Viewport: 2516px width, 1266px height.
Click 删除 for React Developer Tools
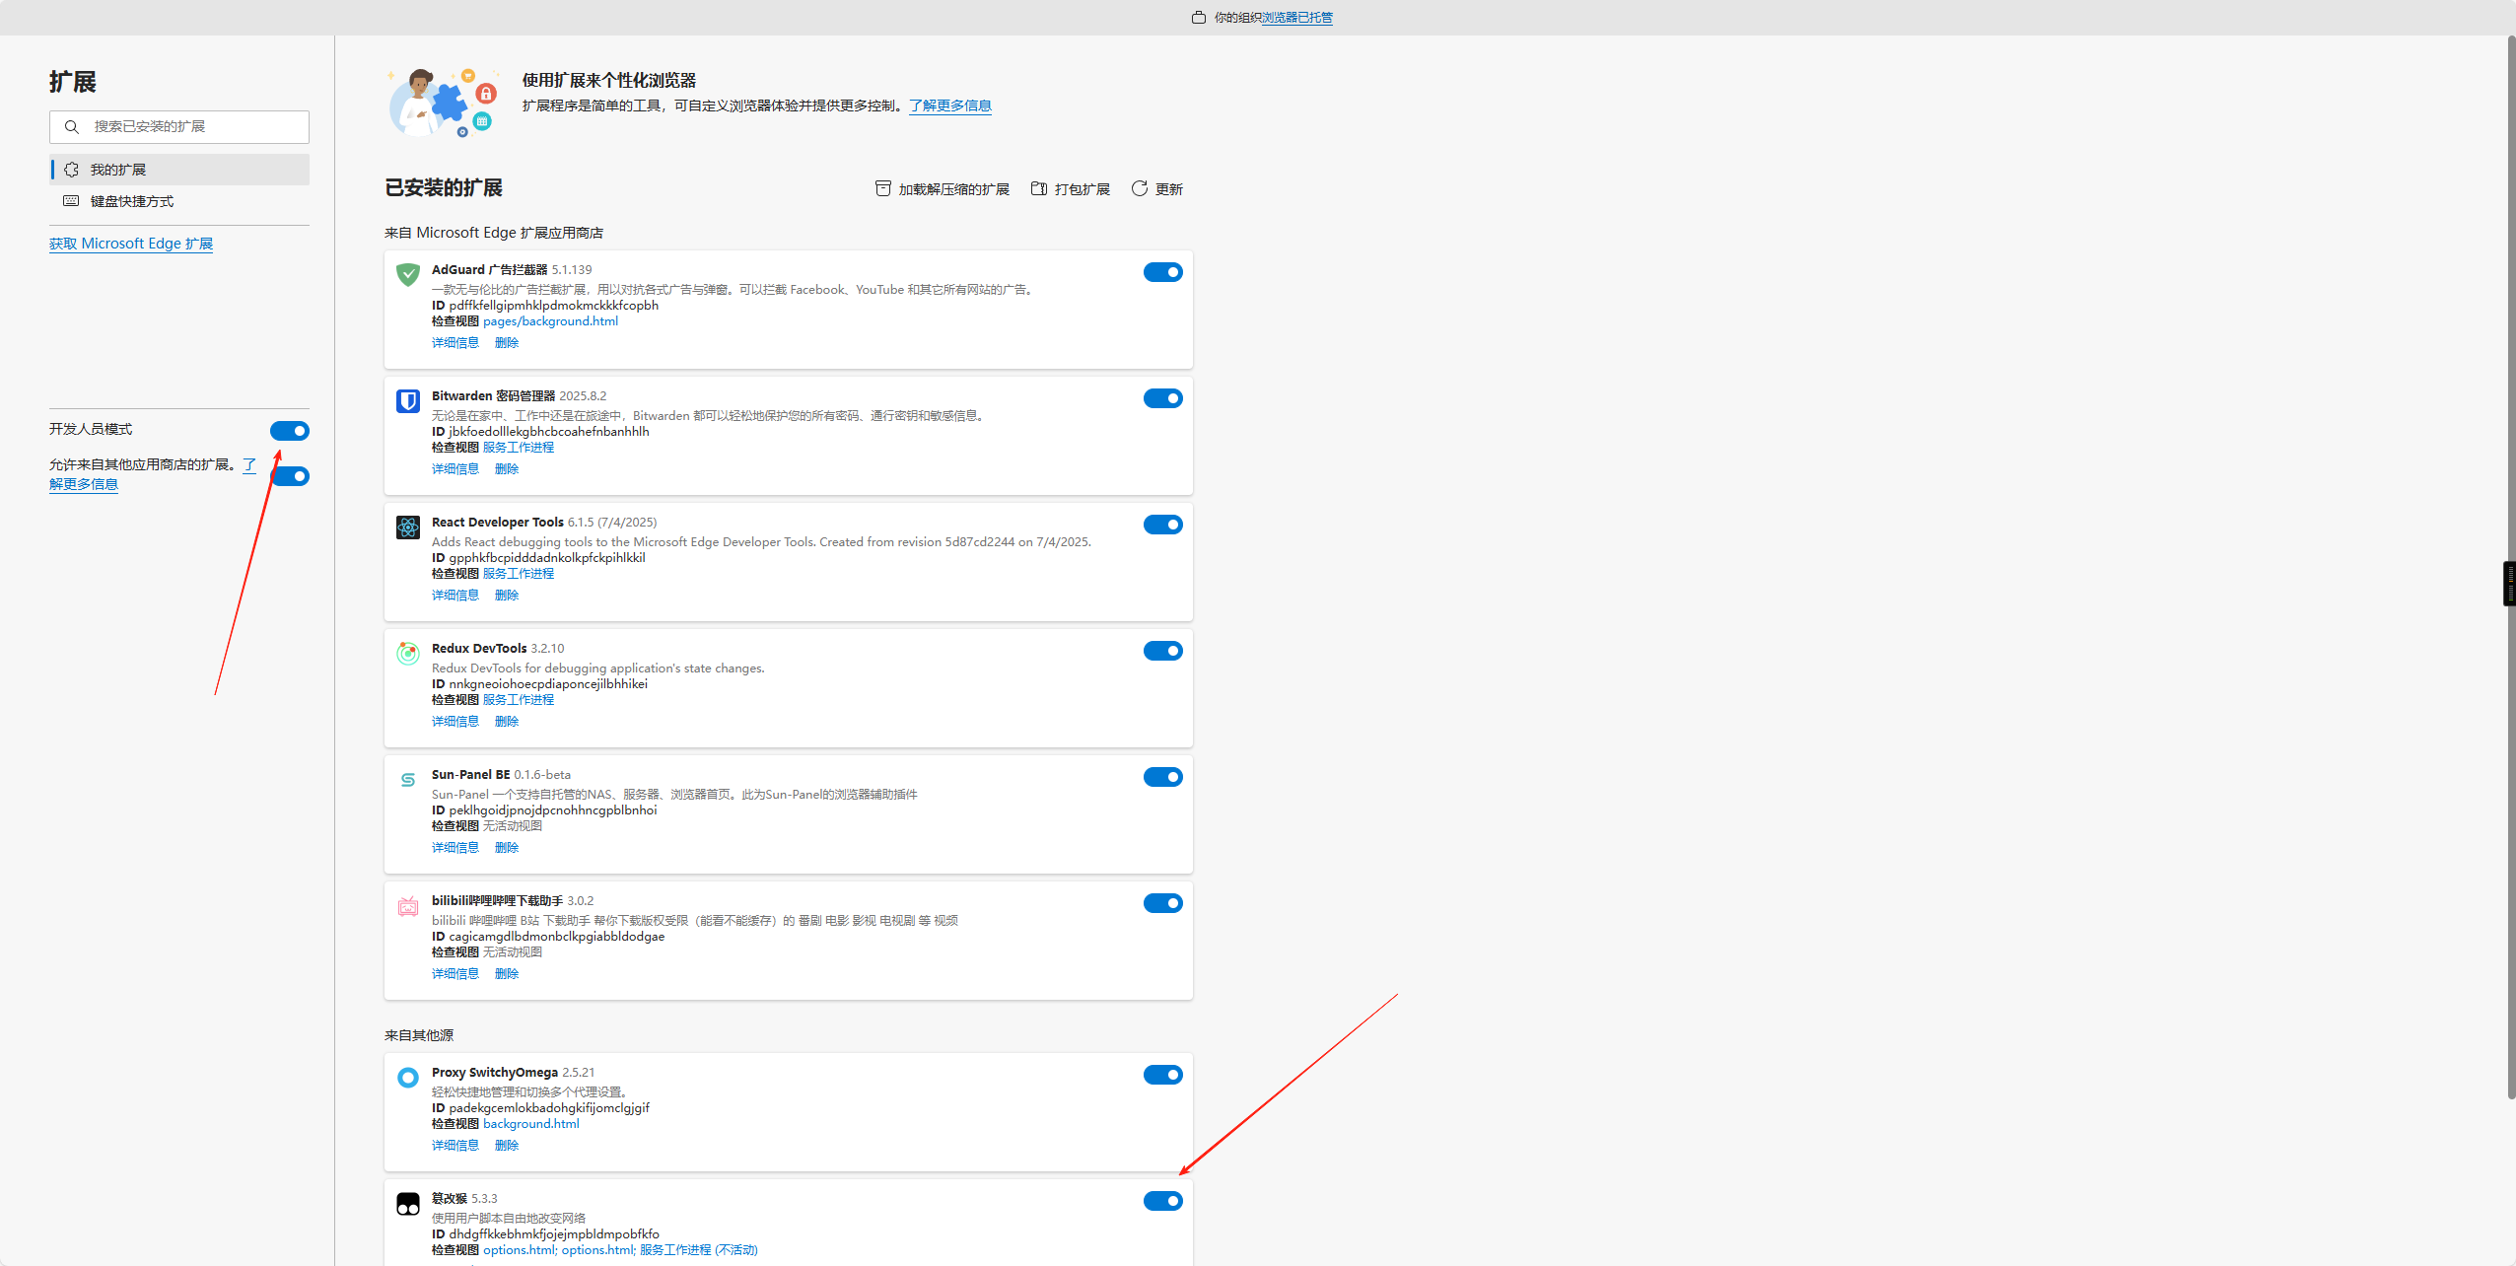(507, 596)
